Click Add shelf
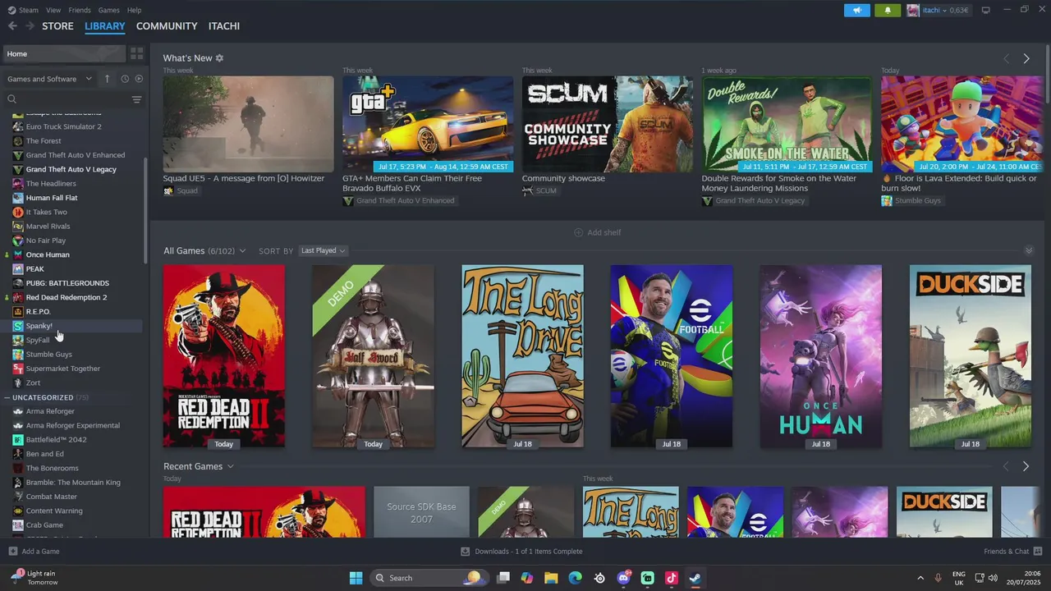The height and width of the screenshot is (591, 1051). pos(598,232)
